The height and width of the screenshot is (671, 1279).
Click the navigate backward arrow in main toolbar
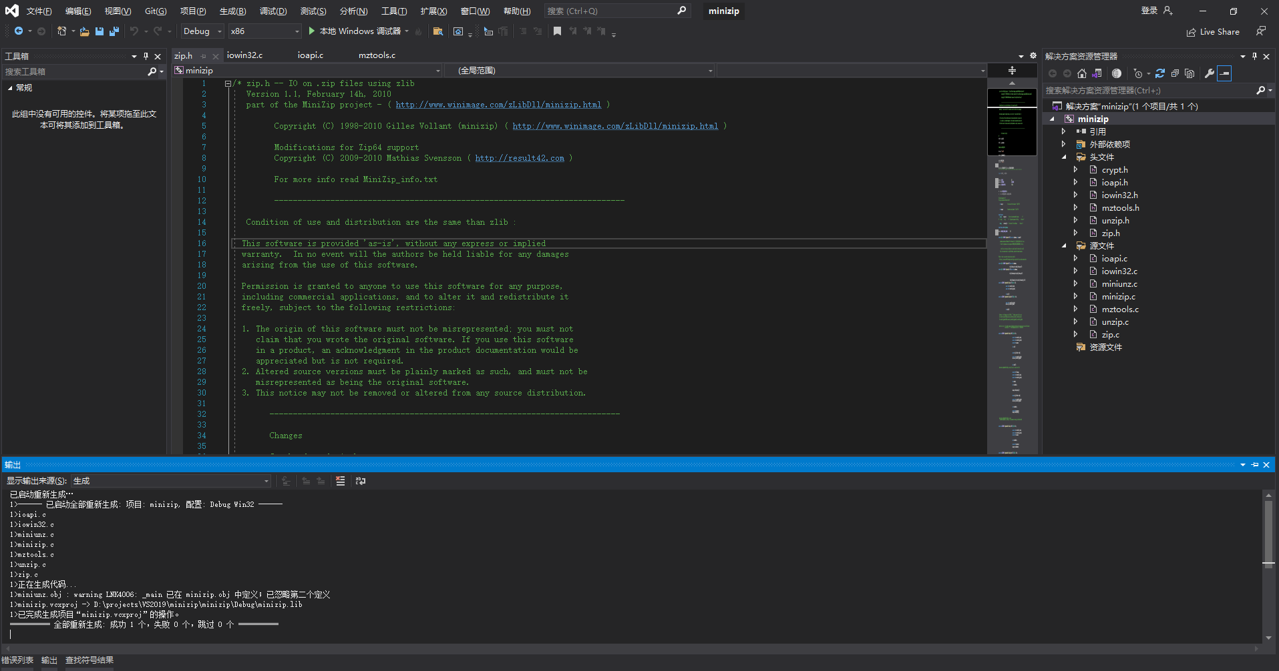click(x=19, y=31)
